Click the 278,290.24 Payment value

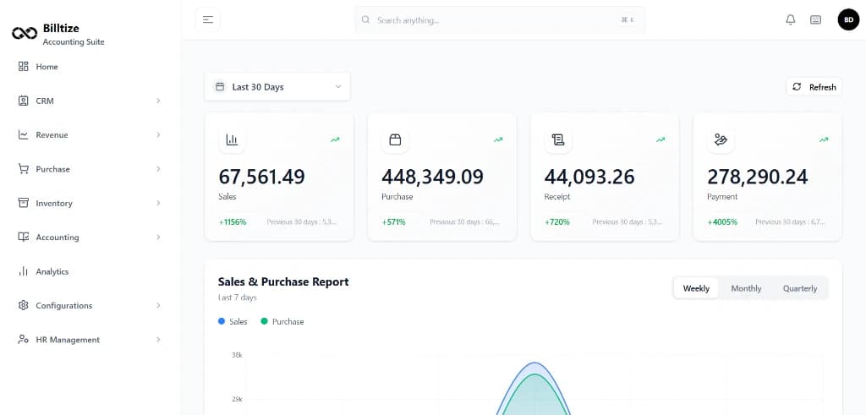(x=758, y=177)
